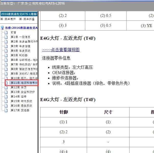Open the 第15章 转向系统 chapter

click(x=21, y=101)
